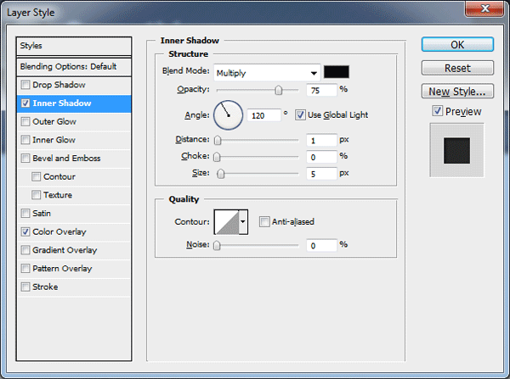Image resolution: width=510 pixels, height=379 pixels.
Task: Click the OK button
Action: (x=457, y=45)
